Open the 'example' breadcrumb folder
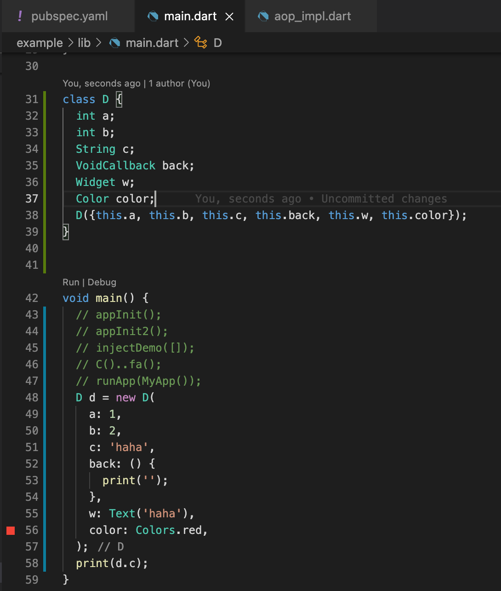 point(40,43)
